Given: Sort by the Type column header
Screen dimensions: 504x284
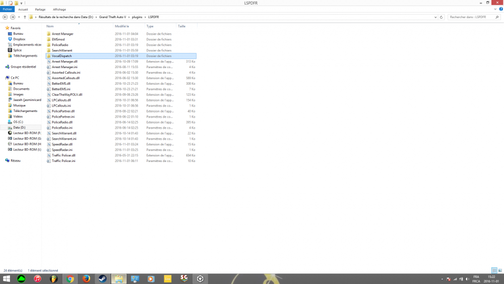Looking at the screenshot, I should [x=150, y=26].
